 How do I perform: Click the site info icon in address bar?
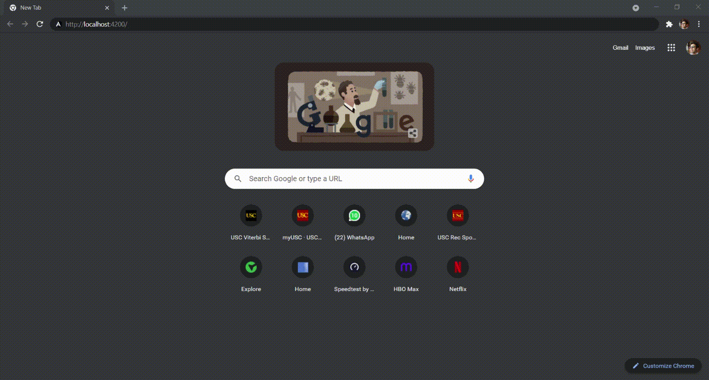point(58,24)
